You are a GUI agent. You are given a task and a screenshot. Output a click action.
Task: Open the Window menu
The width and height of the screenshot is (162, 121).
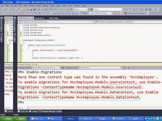[x=77, y=6]
